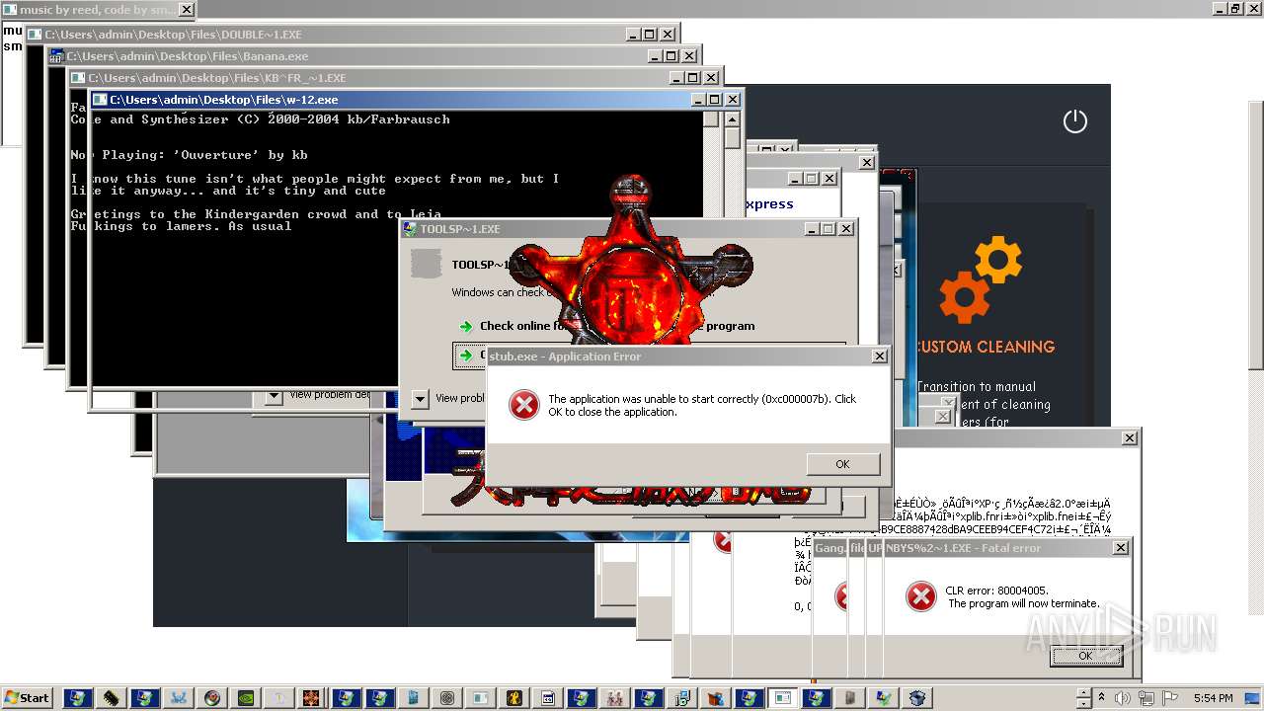Open the two-people taskbar icon
This screenshot has height=711, width=1264.
614,698
